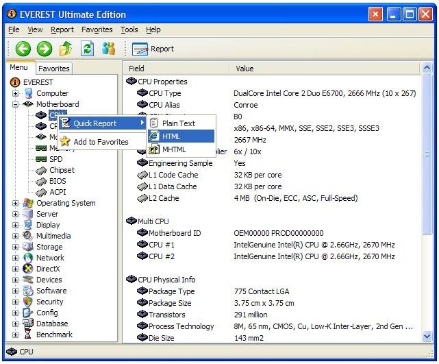Select the EVEREST root info icon
This screenshot has height=364, width=439.
click(15, 82)
